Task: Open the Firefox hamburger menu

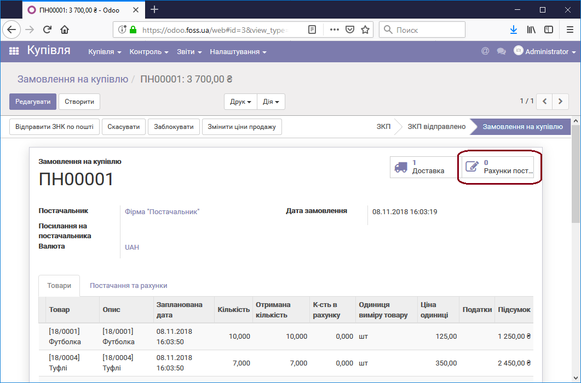Action: point(570,30)
